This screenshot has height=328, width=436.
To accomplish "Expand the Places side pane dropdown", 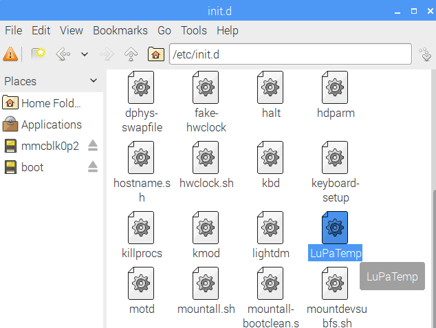I will click(94, 81).
